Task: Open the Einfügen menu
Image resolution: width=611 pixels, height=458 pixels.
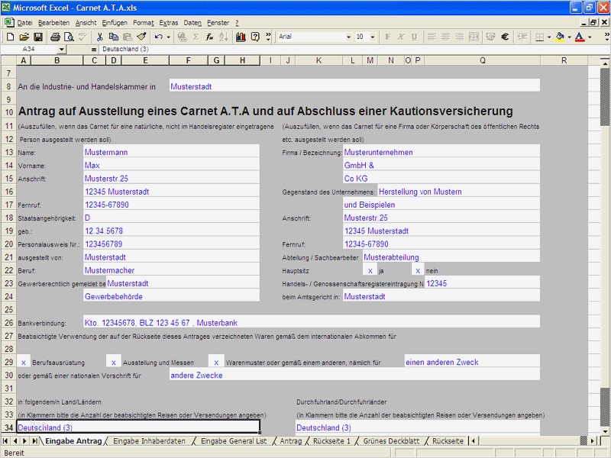Action: point(114,23)
